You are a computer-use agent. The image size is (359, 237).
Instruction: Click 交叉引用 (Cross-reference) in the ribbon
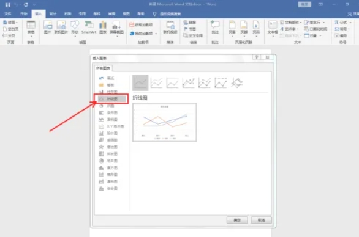[193, 35]
